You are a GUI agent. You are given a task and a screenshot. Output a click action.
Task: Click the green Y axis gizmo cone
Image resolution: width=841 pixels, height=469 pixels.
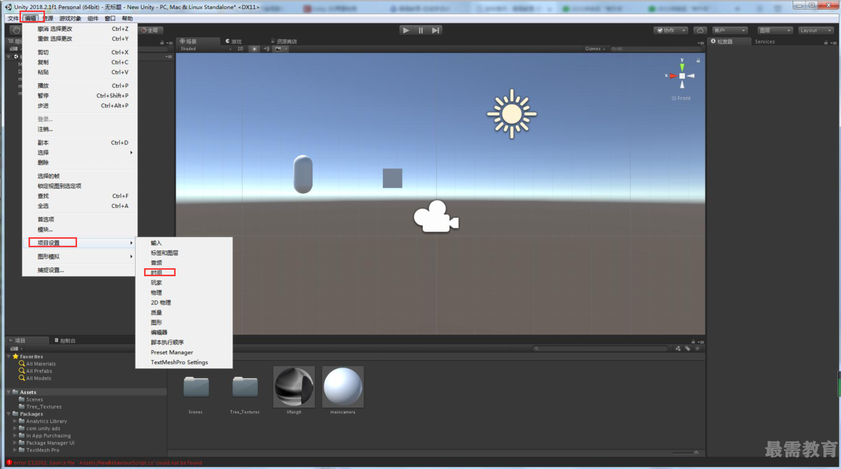pos(681,66)
